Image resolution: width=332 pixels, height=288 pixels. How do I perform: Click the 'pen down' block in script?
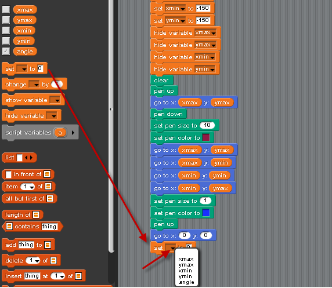click(x=168, y=114)
